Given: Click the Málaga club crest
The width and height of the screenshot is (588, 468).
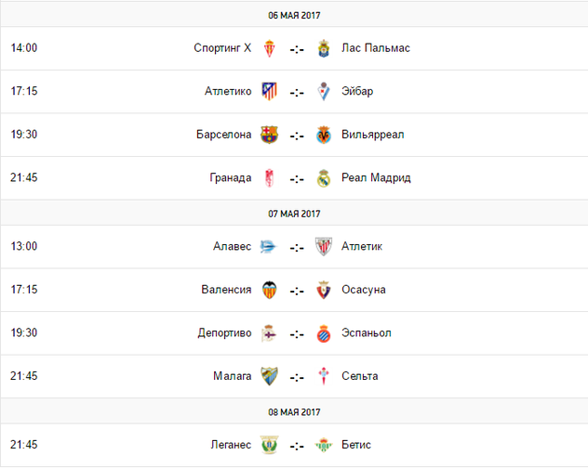Looking at the screenshot, I should pyautogui.click(x=269, y=376).
